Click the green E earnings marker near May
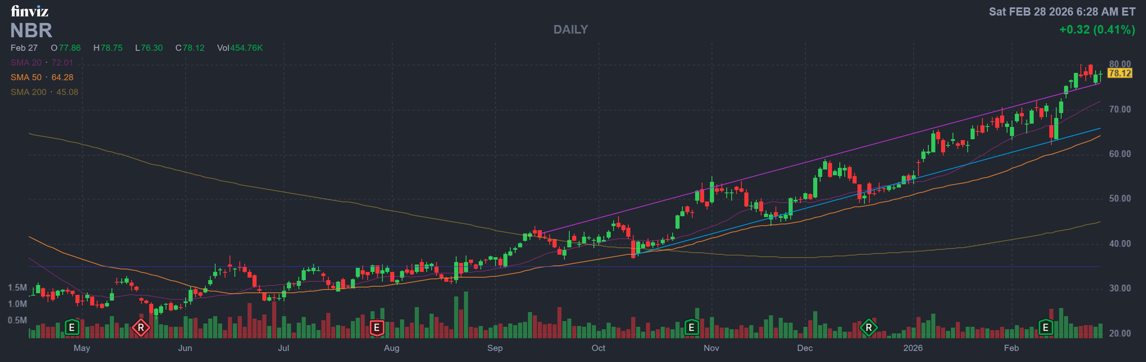Image resolution: width=1146 pixels, height=362 pixels. tap(72, 328)
